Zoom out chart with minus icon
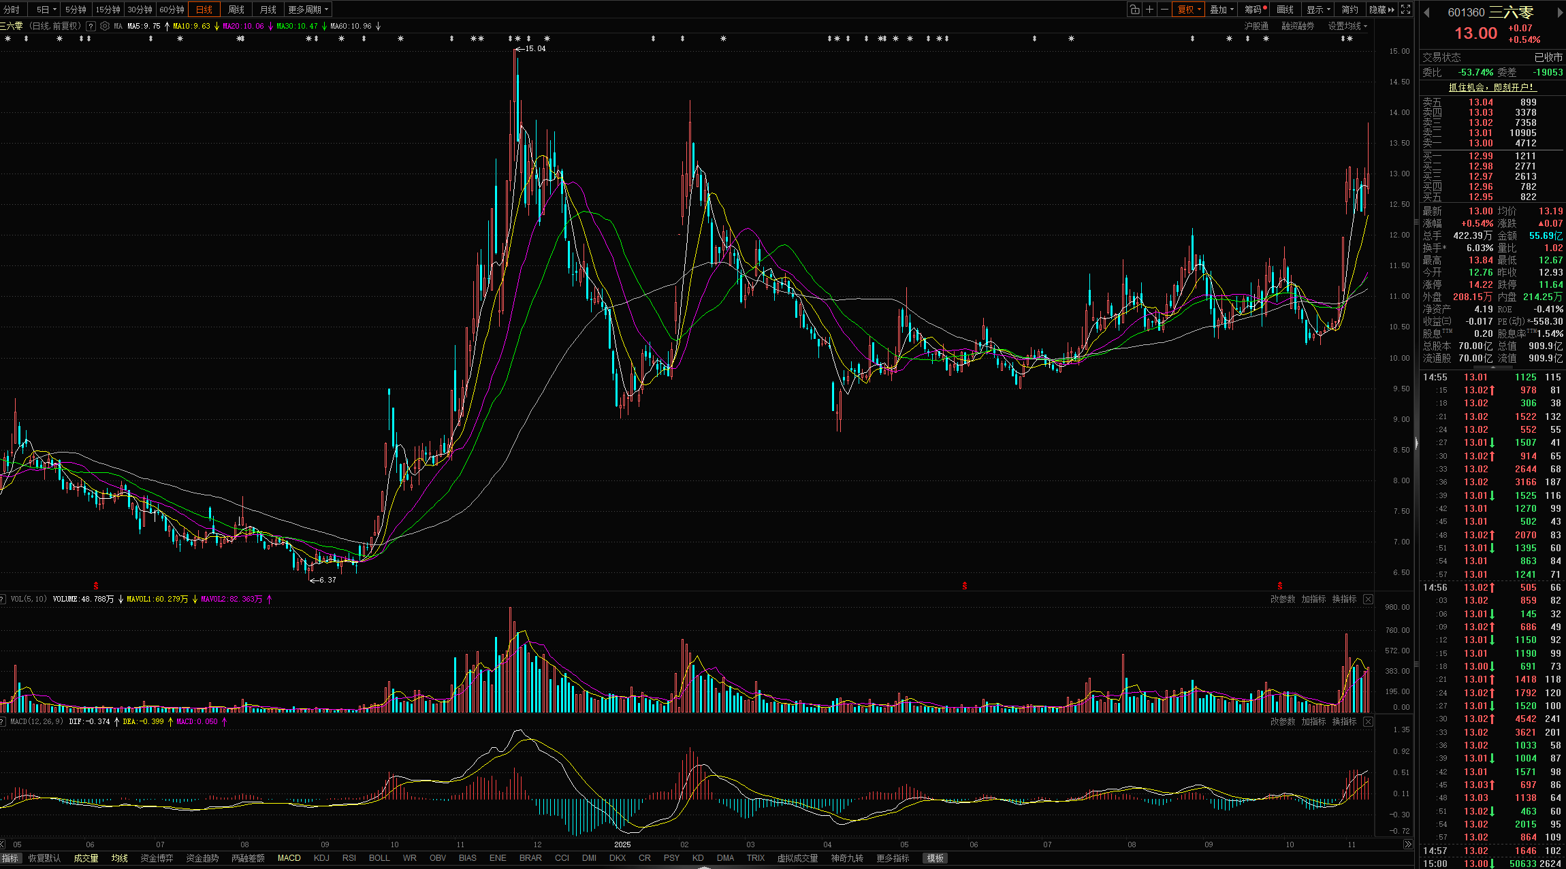This screenshot has width=1566, height=869. (1164, 10)
